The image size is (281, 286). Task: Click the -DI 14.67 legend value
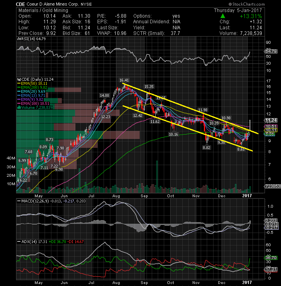point(75,242)
